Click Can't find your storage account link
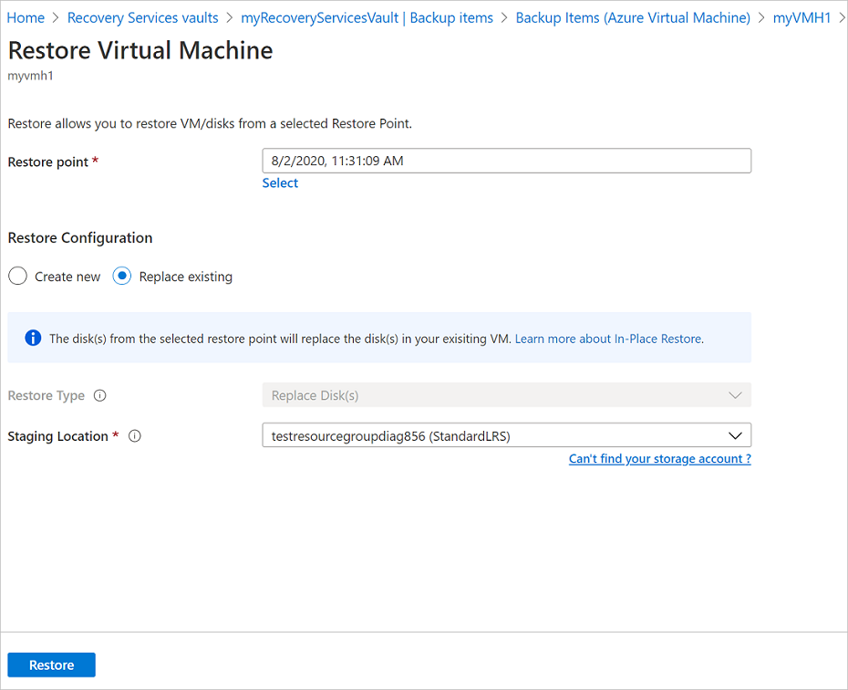Screen dimensions: 848x690 pyautogui.click(x=660, y=458)
